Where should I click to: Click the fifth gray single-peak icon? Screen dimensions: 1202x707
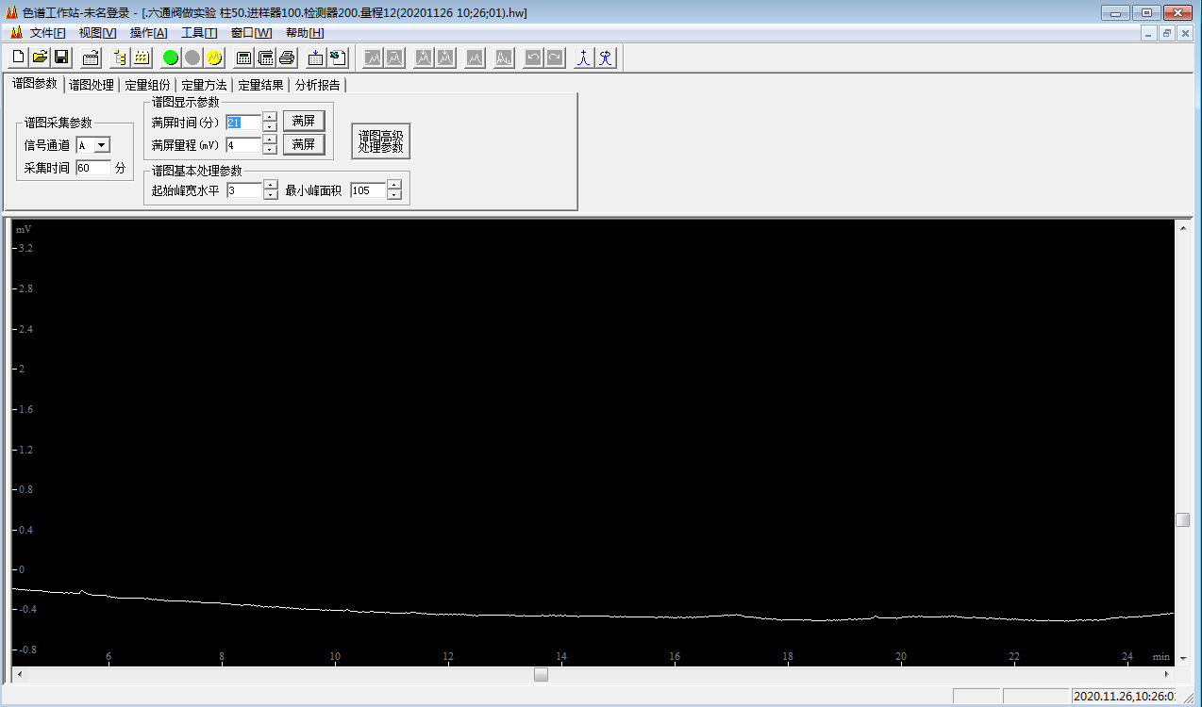(x=476, y=58)
